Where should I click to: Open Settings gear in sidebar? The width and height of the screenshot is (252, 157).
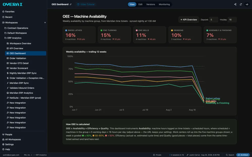tap(3, 144)
